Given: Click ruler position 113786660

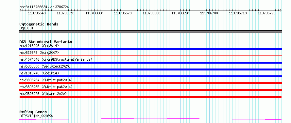Looking at the screenshot, I should [94, 13].
